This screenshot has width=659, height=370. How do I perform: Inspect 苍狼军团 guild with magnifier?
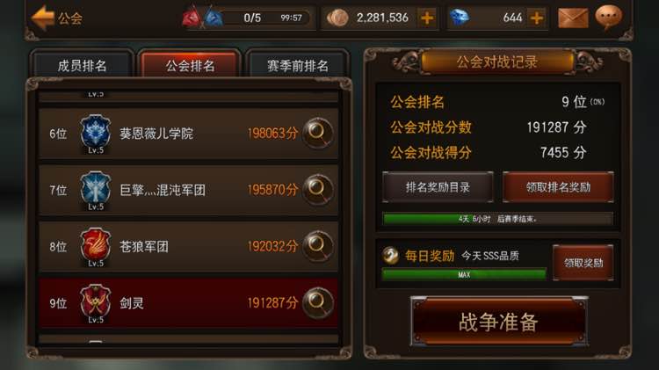[x=318, y=246]
